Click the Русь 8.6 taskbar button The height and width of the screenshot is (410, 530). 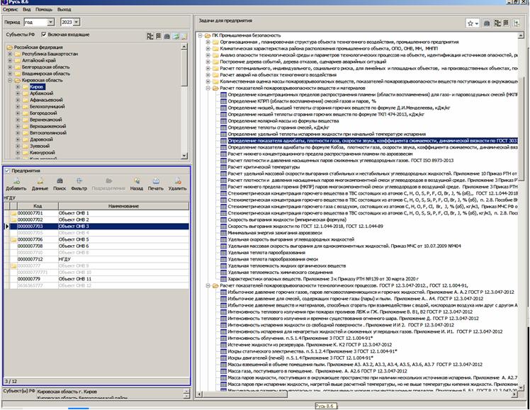pos(325,406)
